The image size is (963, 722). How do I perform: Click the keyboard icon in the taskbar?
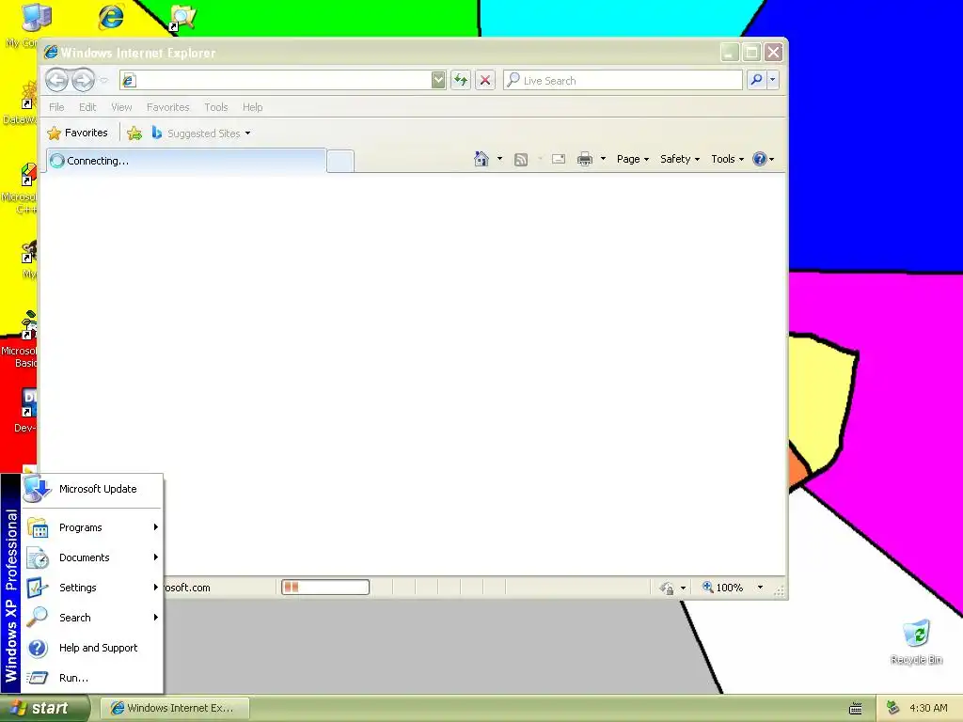pyautogui.click(x=856, y=709)
